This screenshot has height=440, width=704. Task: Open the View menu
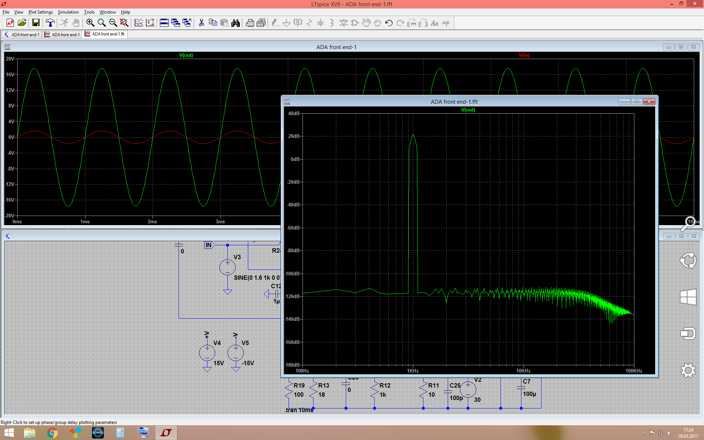(x=19, y=12)
